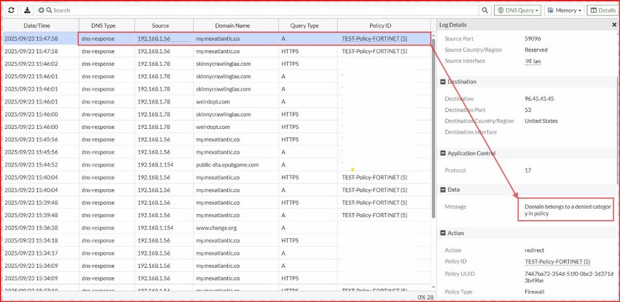Click the denied category message text
620x302 pixels.
(x=567, y=210)
